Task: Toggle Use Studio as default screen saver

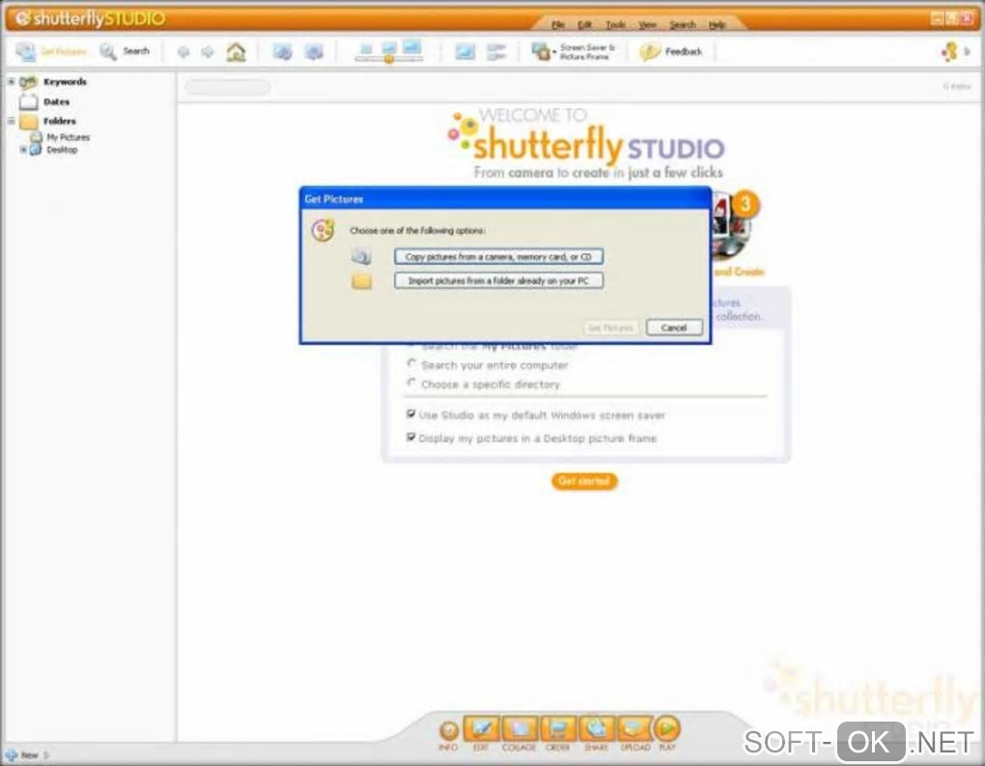Action: click(410, 413)
